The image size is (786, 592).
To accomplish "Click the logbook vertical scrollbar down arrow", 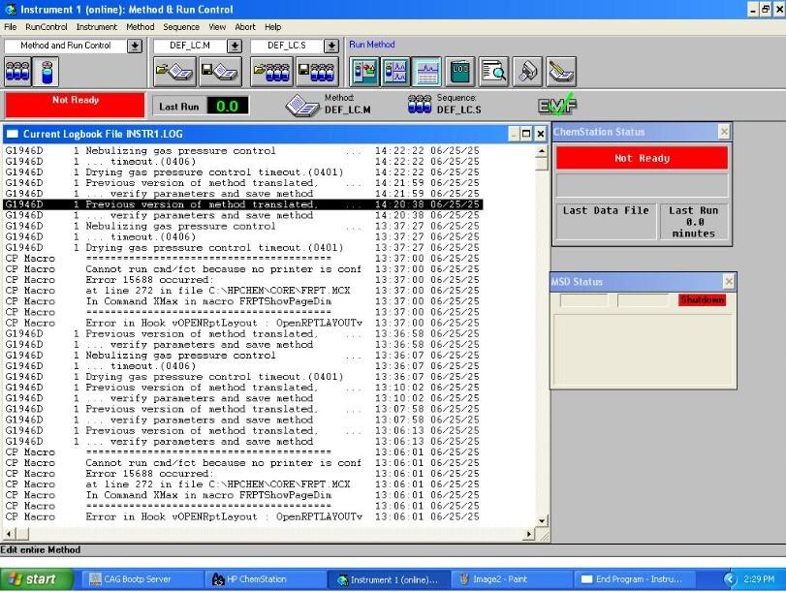I will point(542,520).
